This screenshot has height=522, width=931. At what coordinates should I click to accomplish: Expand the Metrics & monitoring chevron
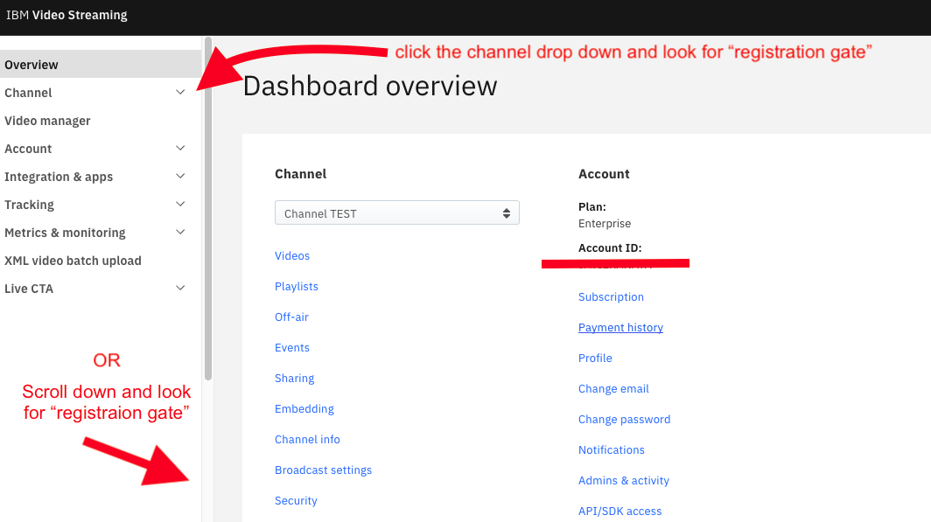[180, 232]
